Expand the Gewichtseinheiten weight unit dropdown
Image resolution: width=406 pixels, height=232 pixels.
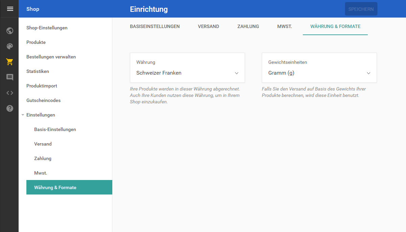pos(319,73)
